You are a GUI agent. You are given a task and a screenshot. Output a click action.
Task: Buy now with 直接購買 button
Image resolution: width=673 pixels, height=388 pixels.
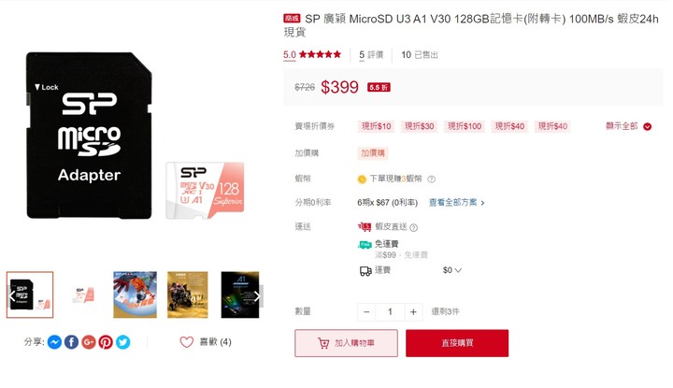coord(457,343)
